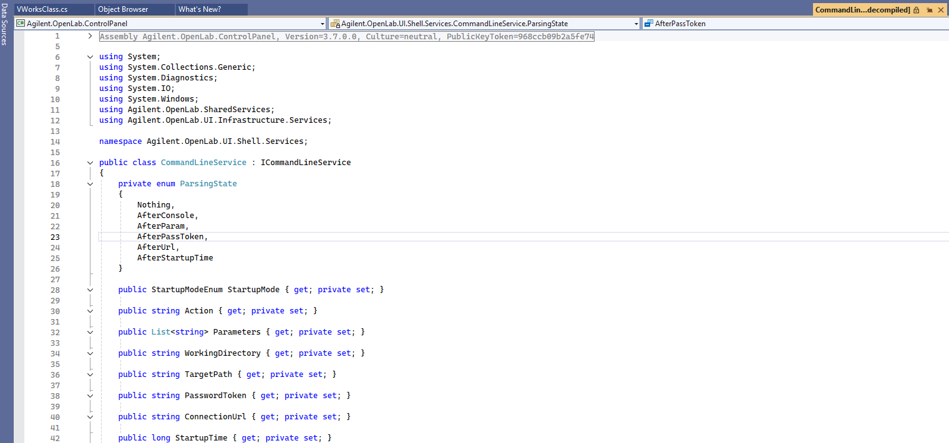Collapse the PasswordToken property at line 38
Screen dimensions: 949x443
pos(90,396)
